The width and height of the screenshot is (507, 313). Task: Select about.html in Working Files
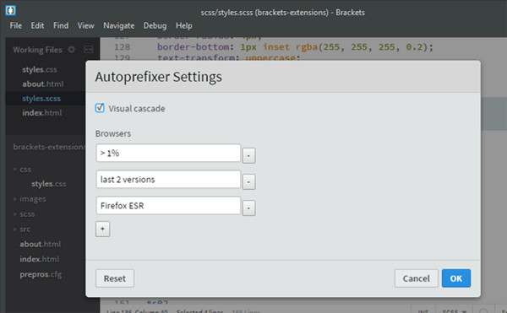click(x=43, y=84)
